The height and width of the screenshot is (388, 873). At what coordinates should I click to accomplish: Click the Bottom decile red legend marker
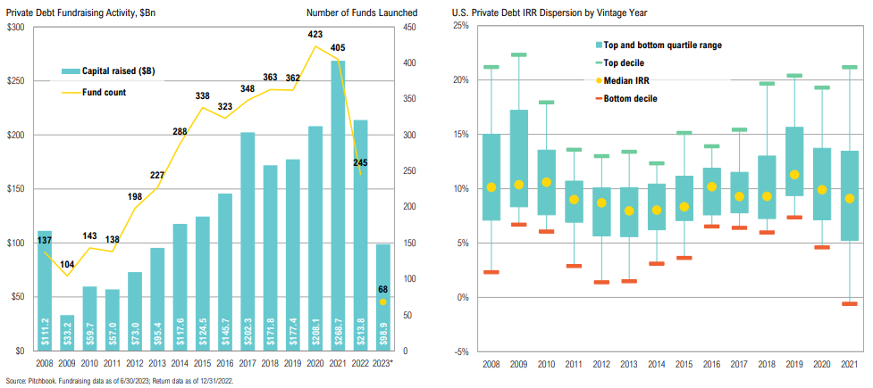(x=600, y=98)
